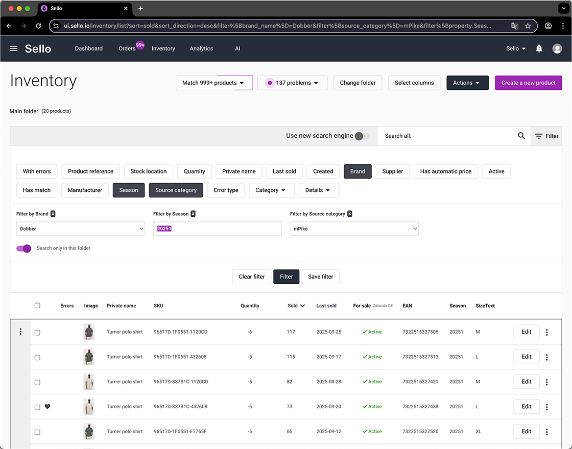
Task: Click Clear filter
Action: pyautogui.click(x=251, y=277)
